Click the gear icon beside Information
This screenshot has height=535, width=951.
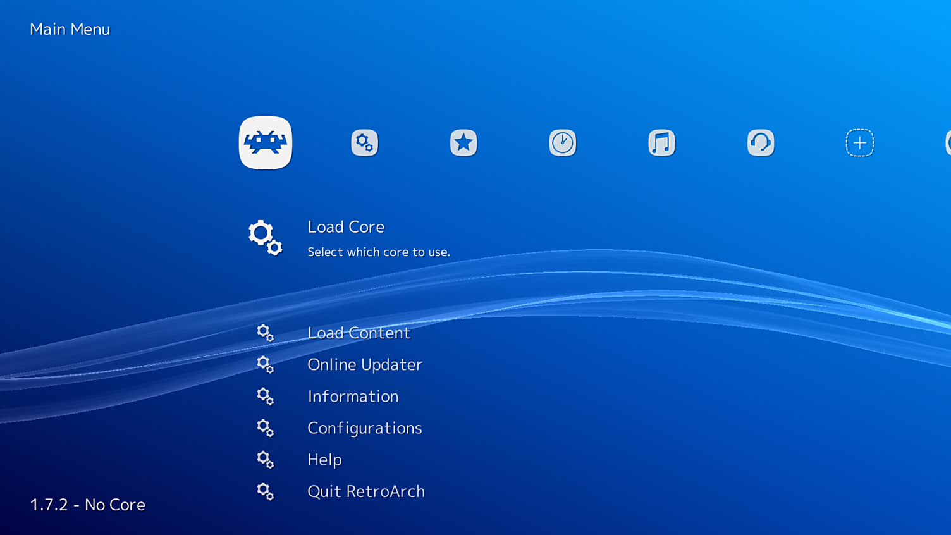(x=265, y=396)
